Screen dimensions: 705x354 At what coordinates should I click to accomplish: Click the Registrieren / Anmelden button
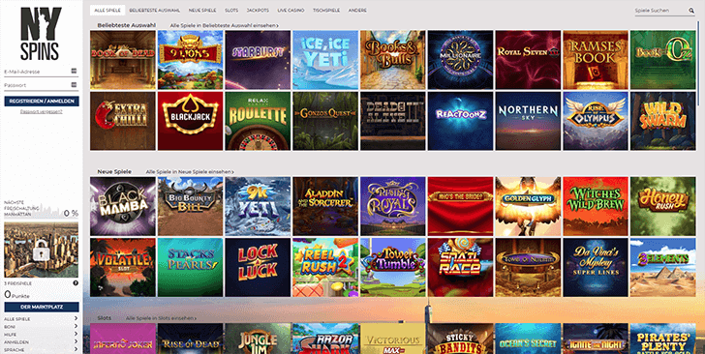click(x=42, y=102)
